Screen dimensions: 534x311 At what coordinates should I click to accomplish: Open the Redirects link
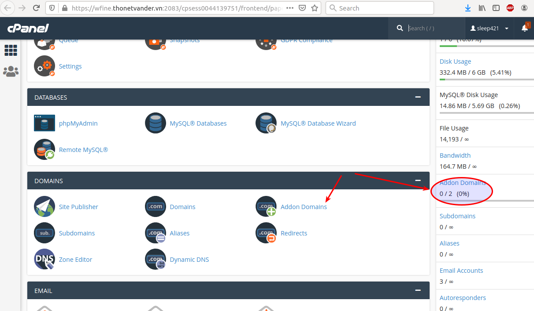pos(294,233)
